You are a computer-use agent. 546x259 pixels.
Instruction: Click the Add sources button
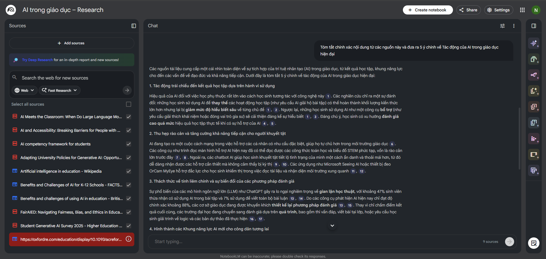coord(71,43)
